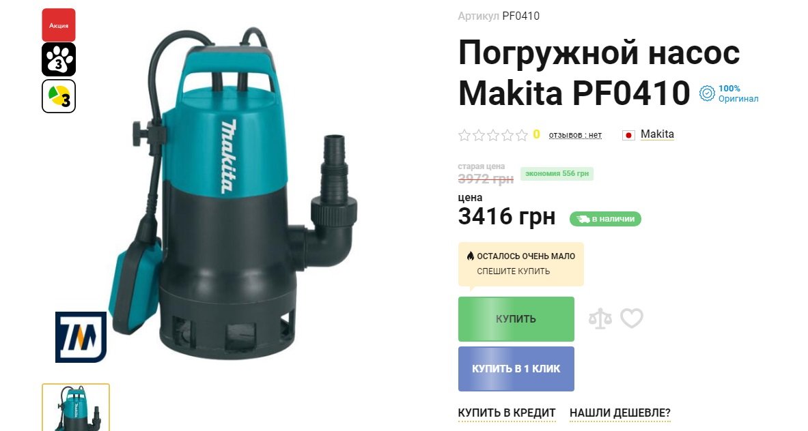This screenshot has width=808, height=431.
Task: Click the green КУПИТЬ button
Action: [516, 319]
